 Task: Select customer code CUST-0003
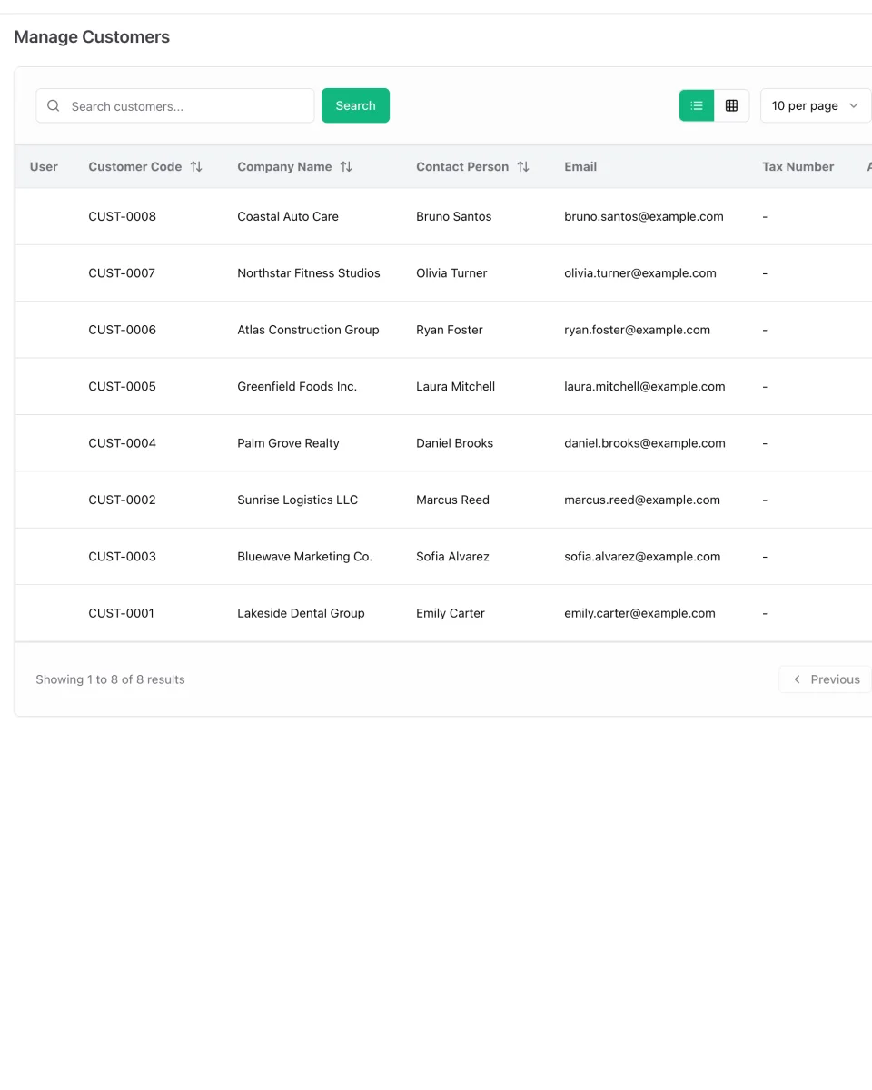pos(122,557)
